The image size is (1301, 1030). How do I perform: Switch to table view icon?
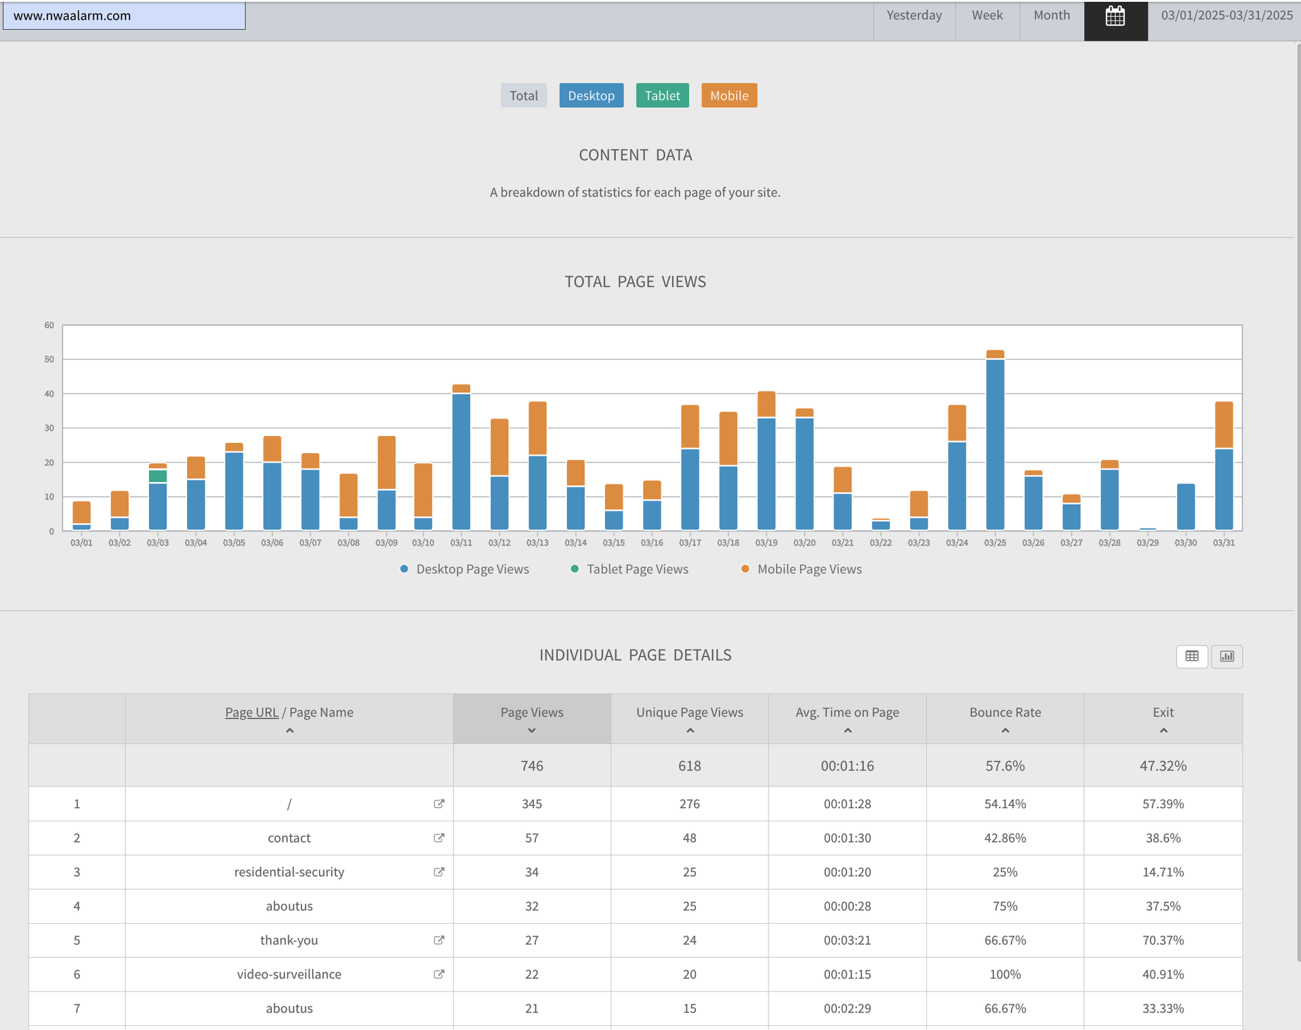pyautogui.click(x=1191, y=656)
